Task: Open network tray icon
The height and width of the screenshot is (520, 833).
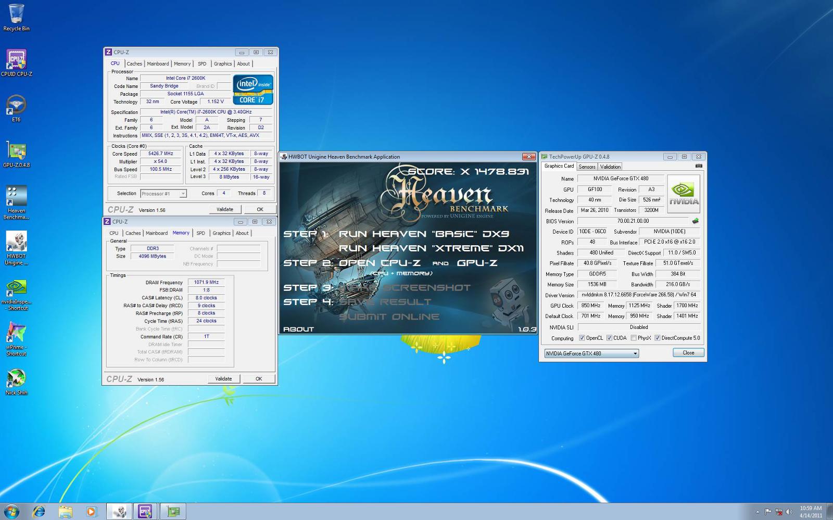Action: [x=779, y=512]
